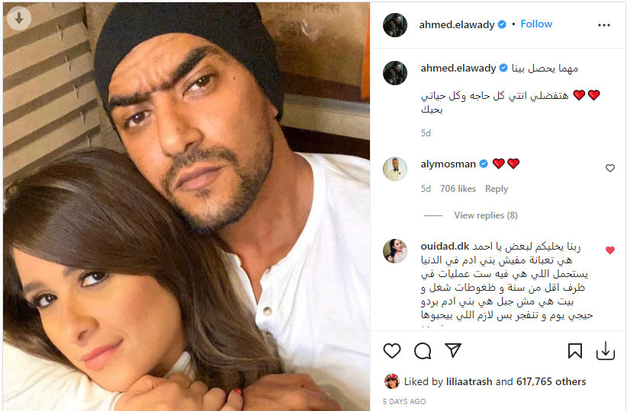
Task: Open liliaatrash's profile from liked-by line
Action: point(469,382)
